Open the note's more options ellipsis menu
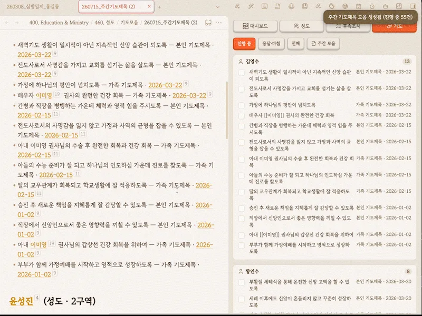 point(218,23)
